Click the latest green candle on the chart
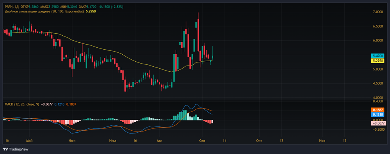 coord(213,57)
